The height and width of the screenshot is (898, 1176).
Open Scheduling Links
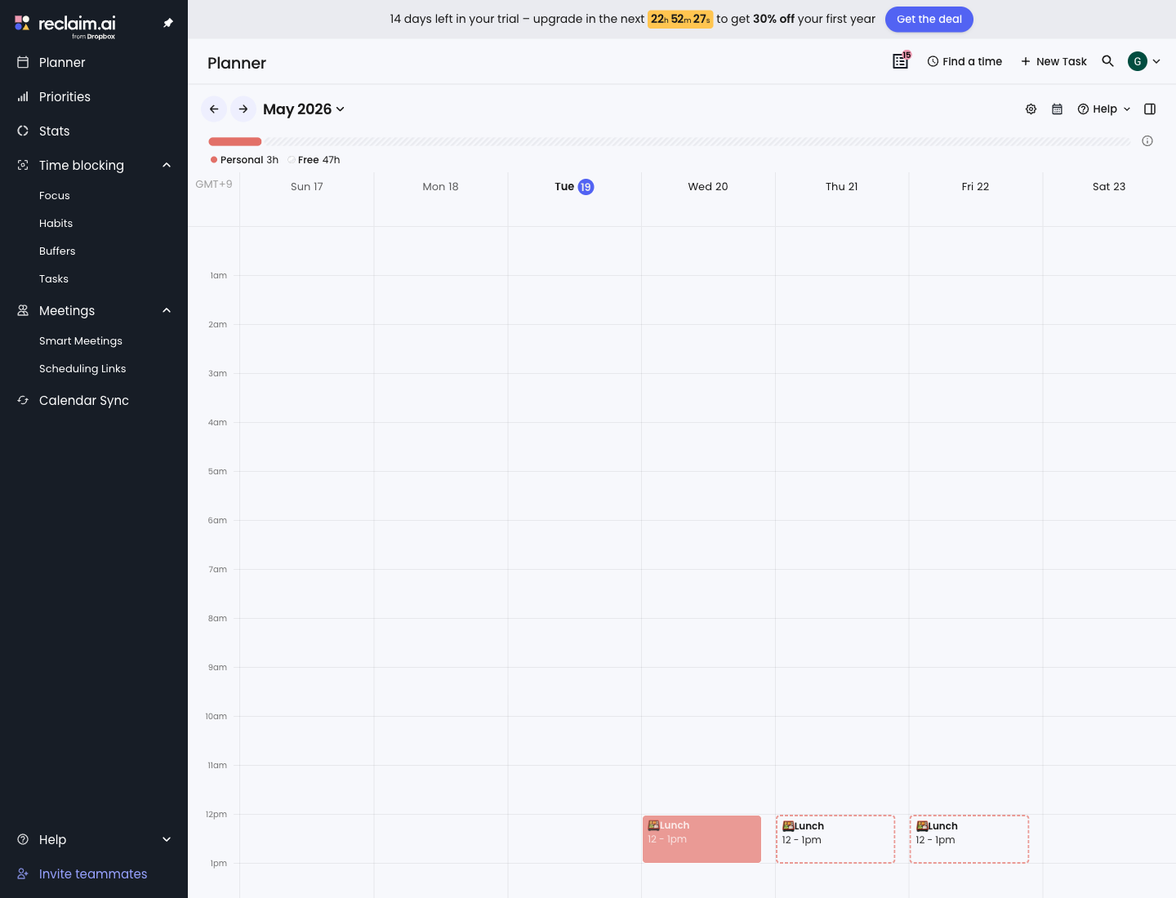pyautogui.click(x=82, y=368)
